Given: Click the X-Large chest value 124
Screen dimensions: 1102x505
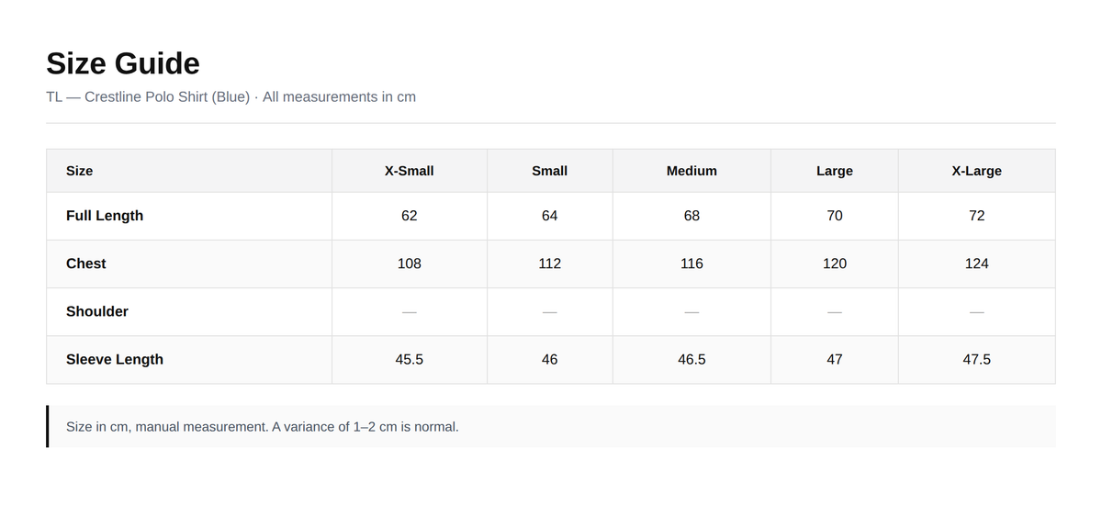Looking at the screenshot, I should [x=977, y=264].
